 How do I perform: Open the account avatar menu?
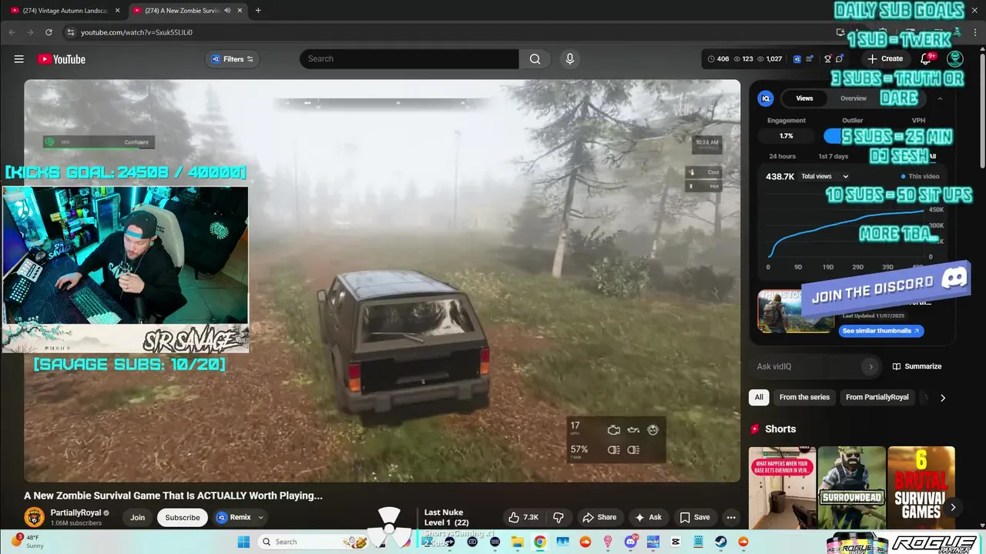[955, 59]
